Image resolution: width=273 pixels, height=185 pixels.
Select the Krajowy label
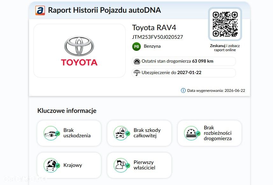(73, 165)
